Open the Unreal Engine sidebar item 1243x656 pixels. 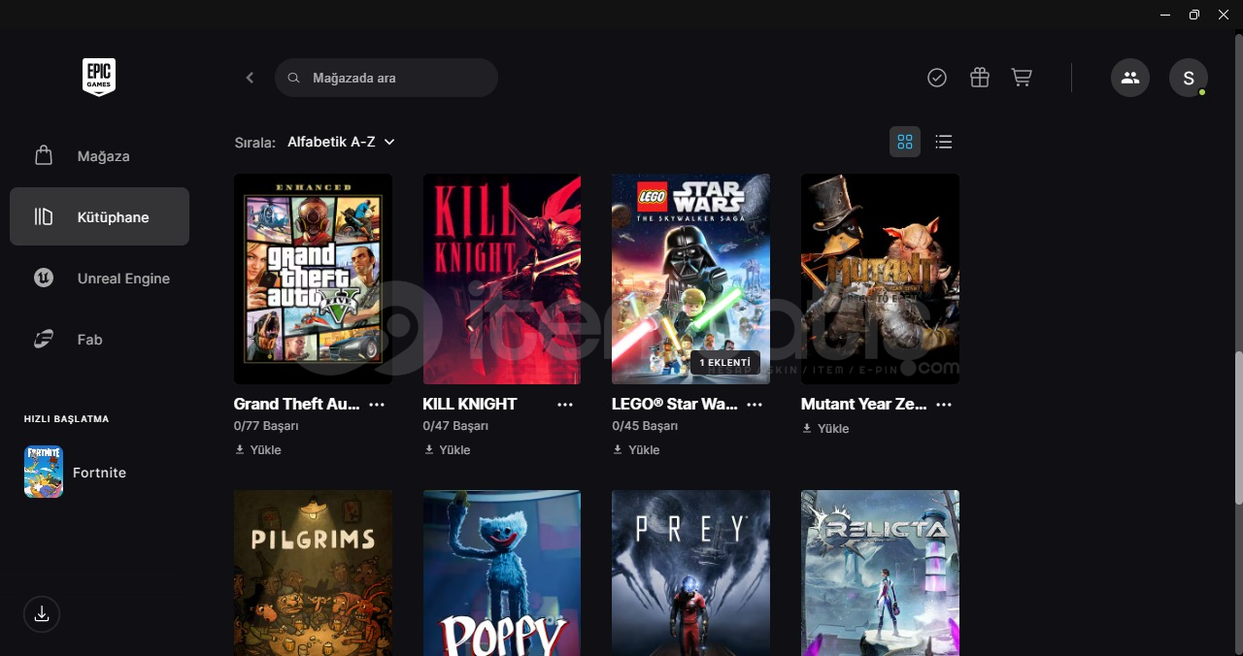[99, 278]
